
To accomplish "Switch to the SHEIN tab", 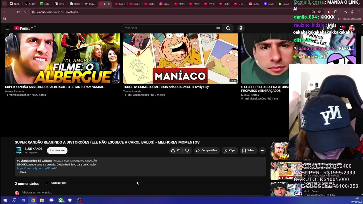I will point(30,4).
